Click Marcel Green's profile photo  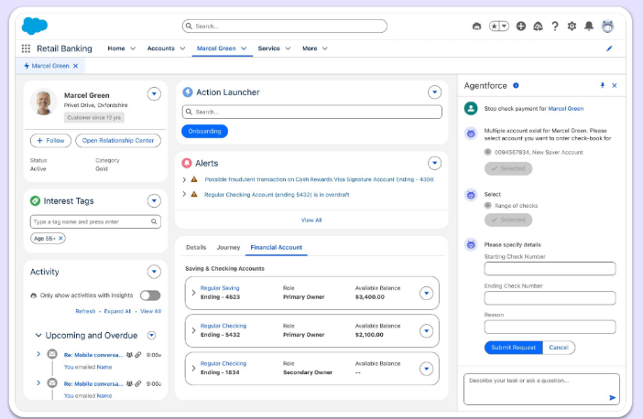tap(43, 102)
